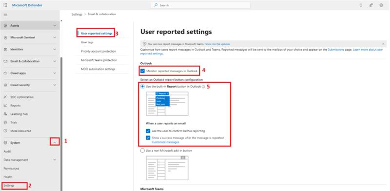Click the More resources info icon

pos(5,131)
